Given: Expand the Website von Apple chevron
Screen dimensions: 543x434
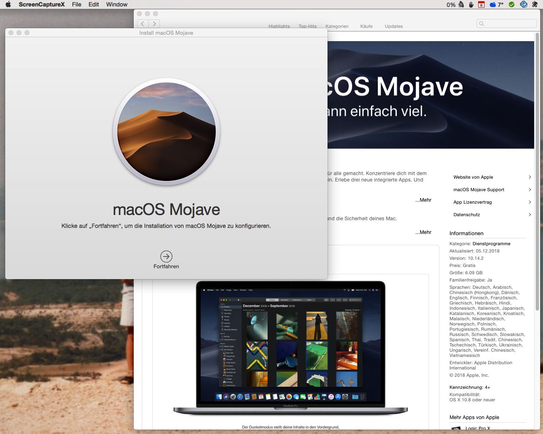Looking at the screenshot, I should [530, 177].
